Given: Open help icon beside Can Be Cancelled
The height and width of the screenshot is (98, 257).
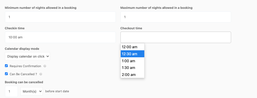Looking at the screenshot, I should click(x=41, y=74).
